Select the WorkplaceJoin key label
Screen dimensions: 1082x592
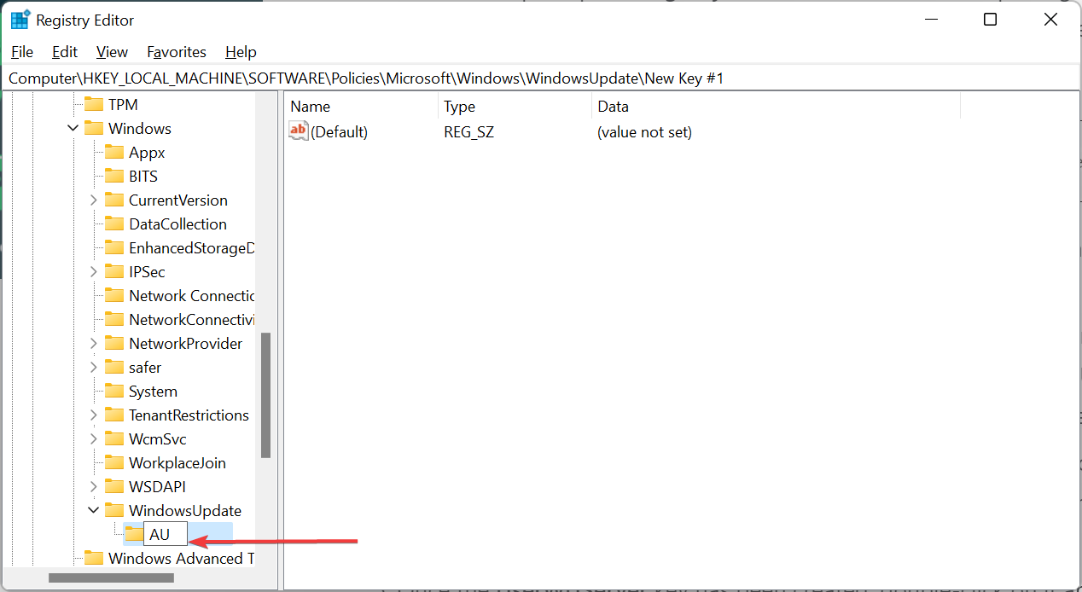[177, 463]
